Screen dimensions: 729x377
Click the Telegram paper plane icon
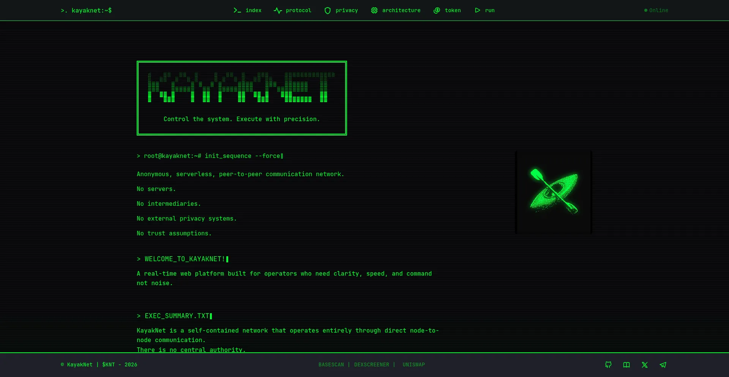pos(663,365)
